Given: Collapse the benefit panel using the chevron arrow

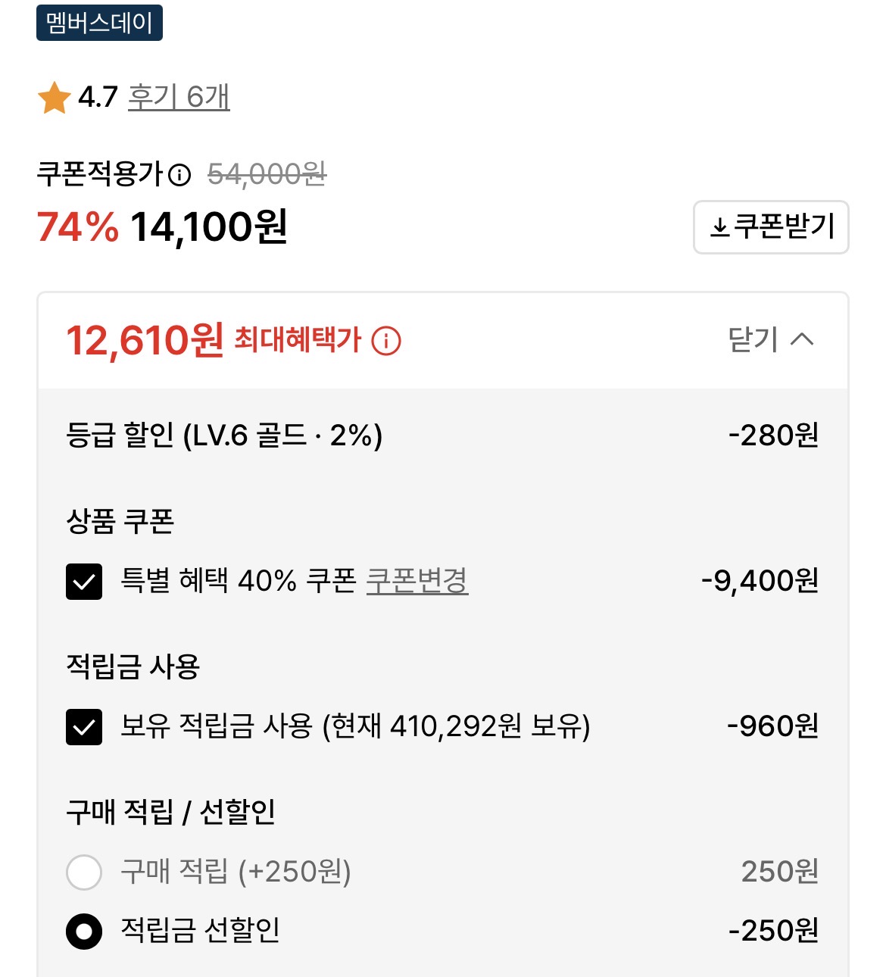Looking at the screenshot, I should pyautogui.click(x=802, y=339).
